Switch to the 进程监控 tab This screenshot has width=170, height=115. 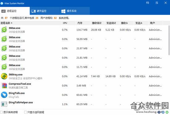15,11
